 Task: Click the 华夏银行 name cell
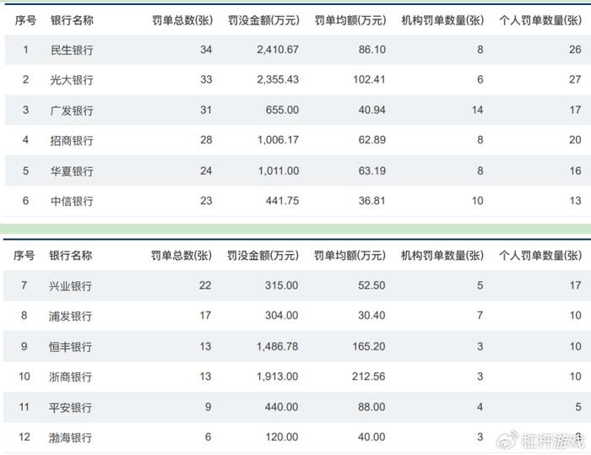[x=72, y=171]
